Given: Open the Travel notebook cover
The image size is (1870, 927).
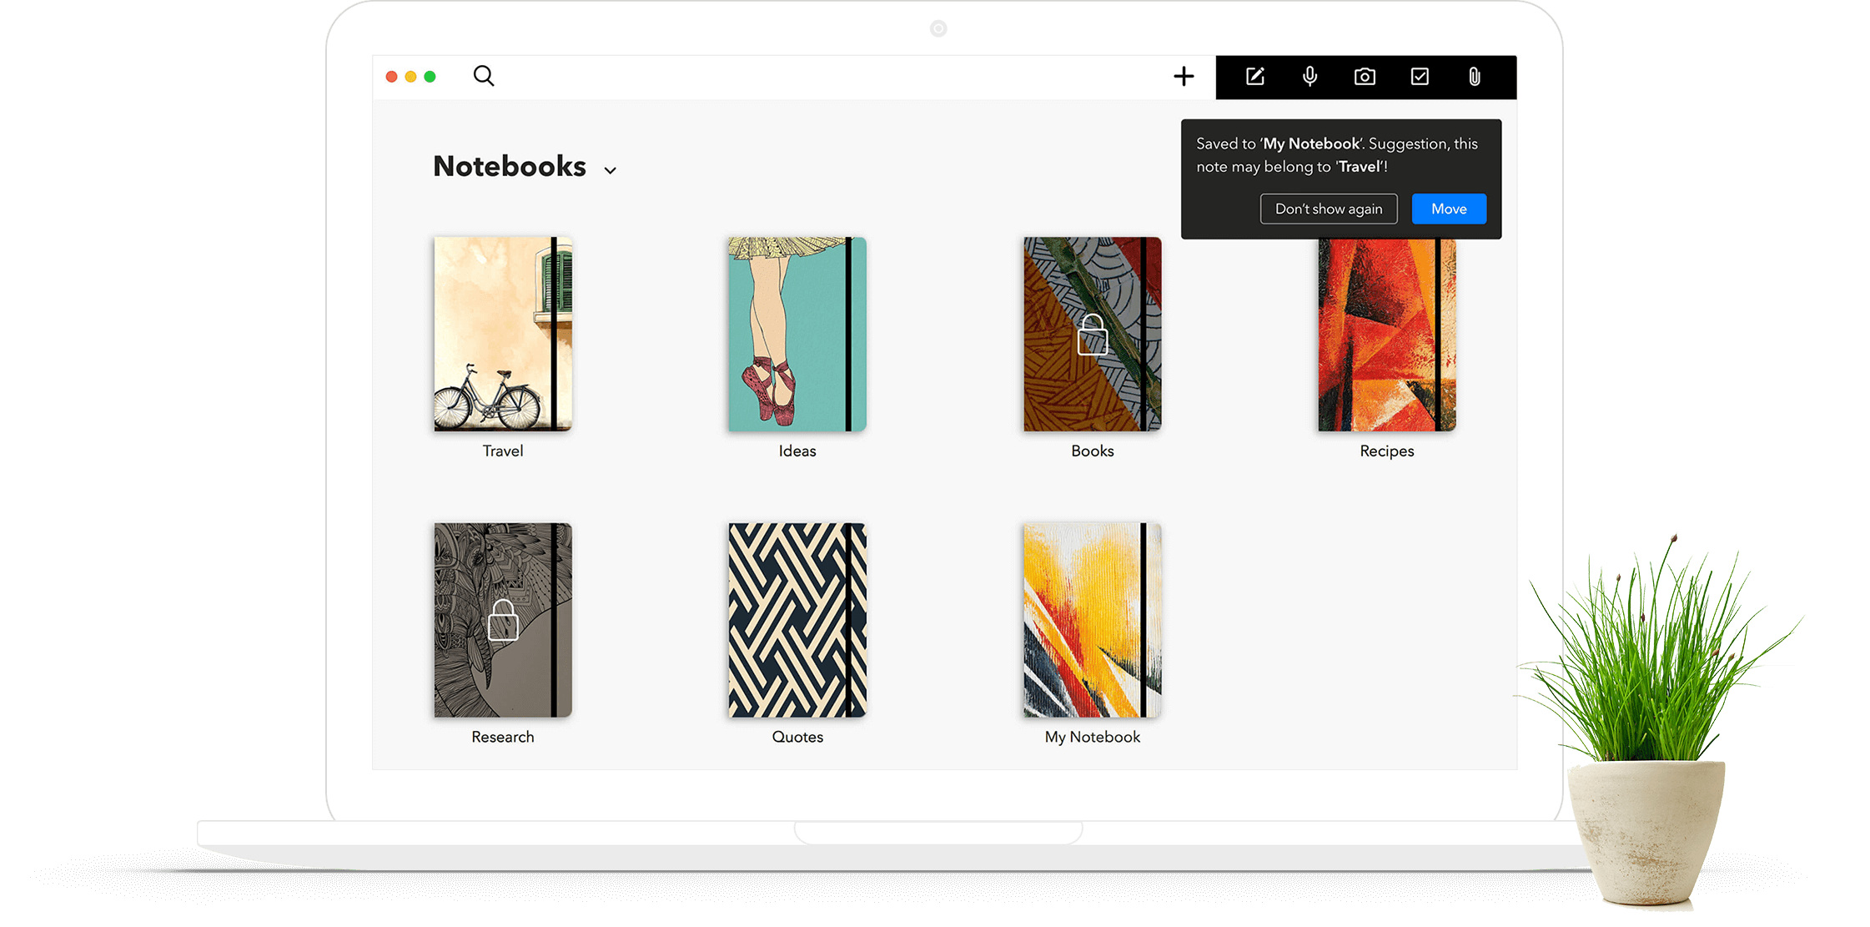Looking at the screenshot, I should point(502,334).
